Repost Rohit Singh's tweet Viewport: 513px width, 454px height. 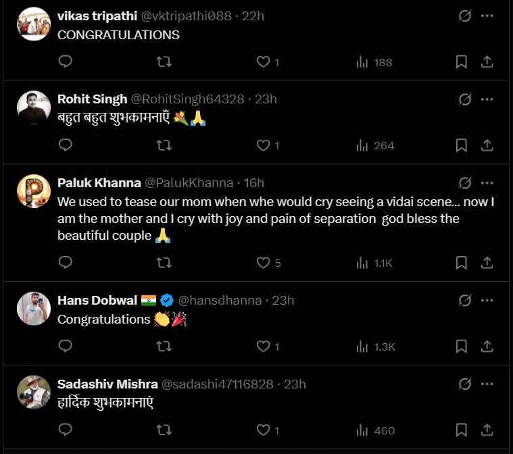164,145
